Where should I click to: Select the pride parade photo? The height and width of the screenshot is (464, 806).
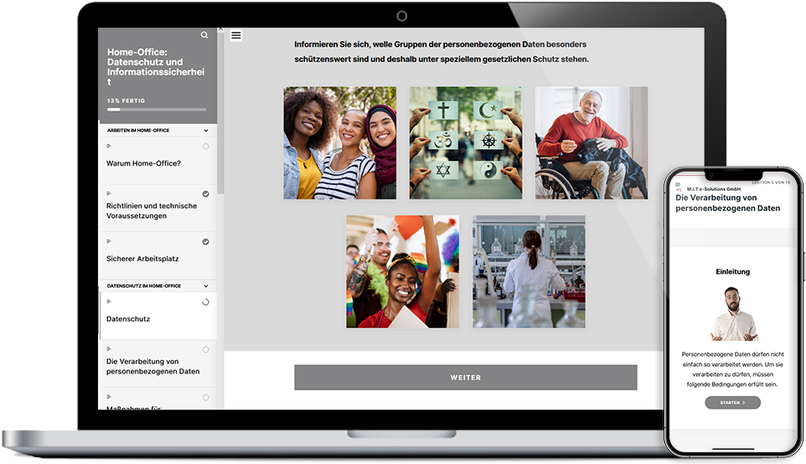pos(402,272)
